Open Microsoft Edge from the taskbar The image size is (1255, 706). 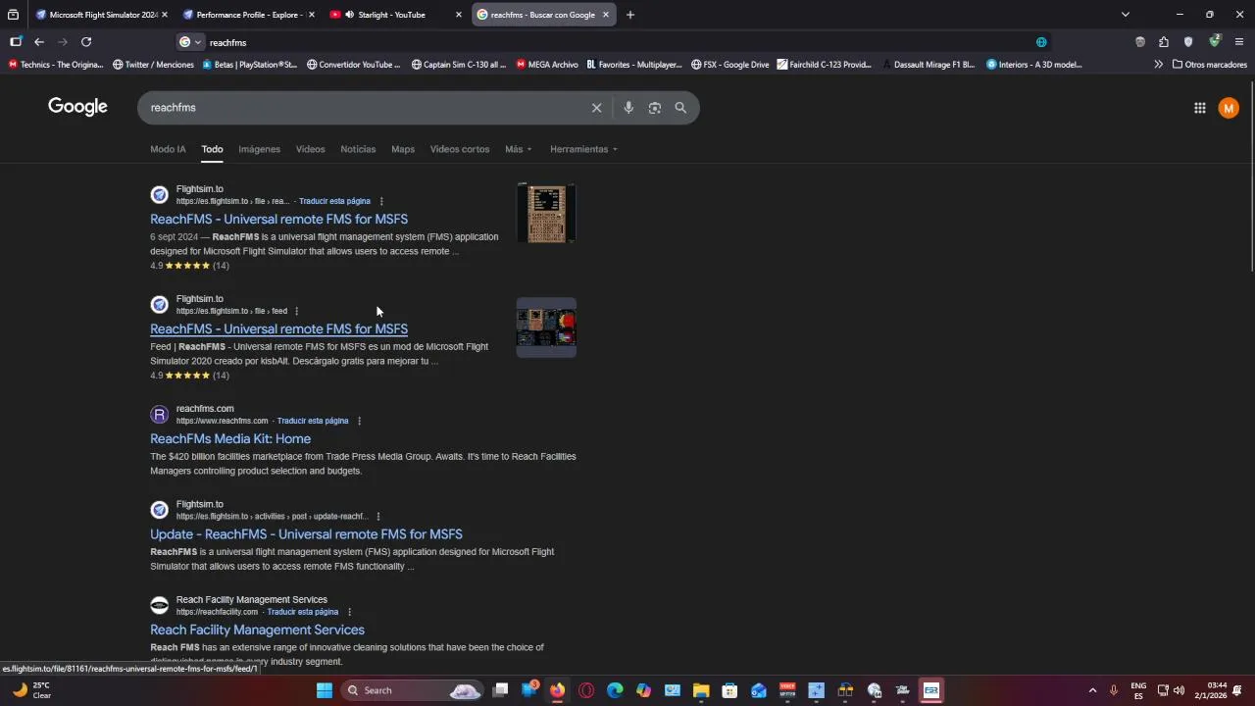tap(615, 690)
